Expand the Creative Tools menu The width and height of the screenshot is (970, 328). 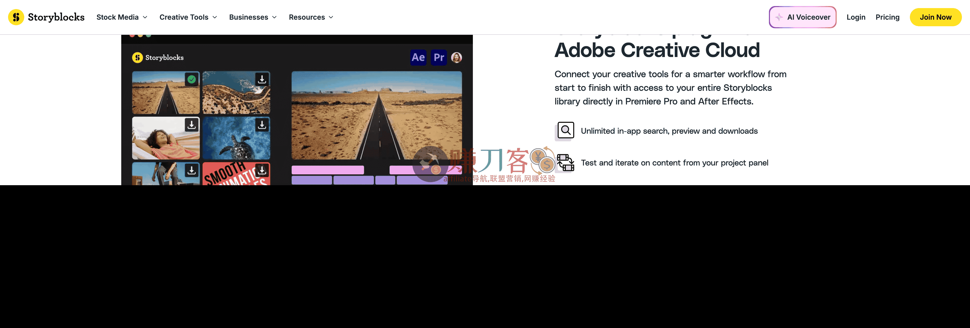pos(188,17)
